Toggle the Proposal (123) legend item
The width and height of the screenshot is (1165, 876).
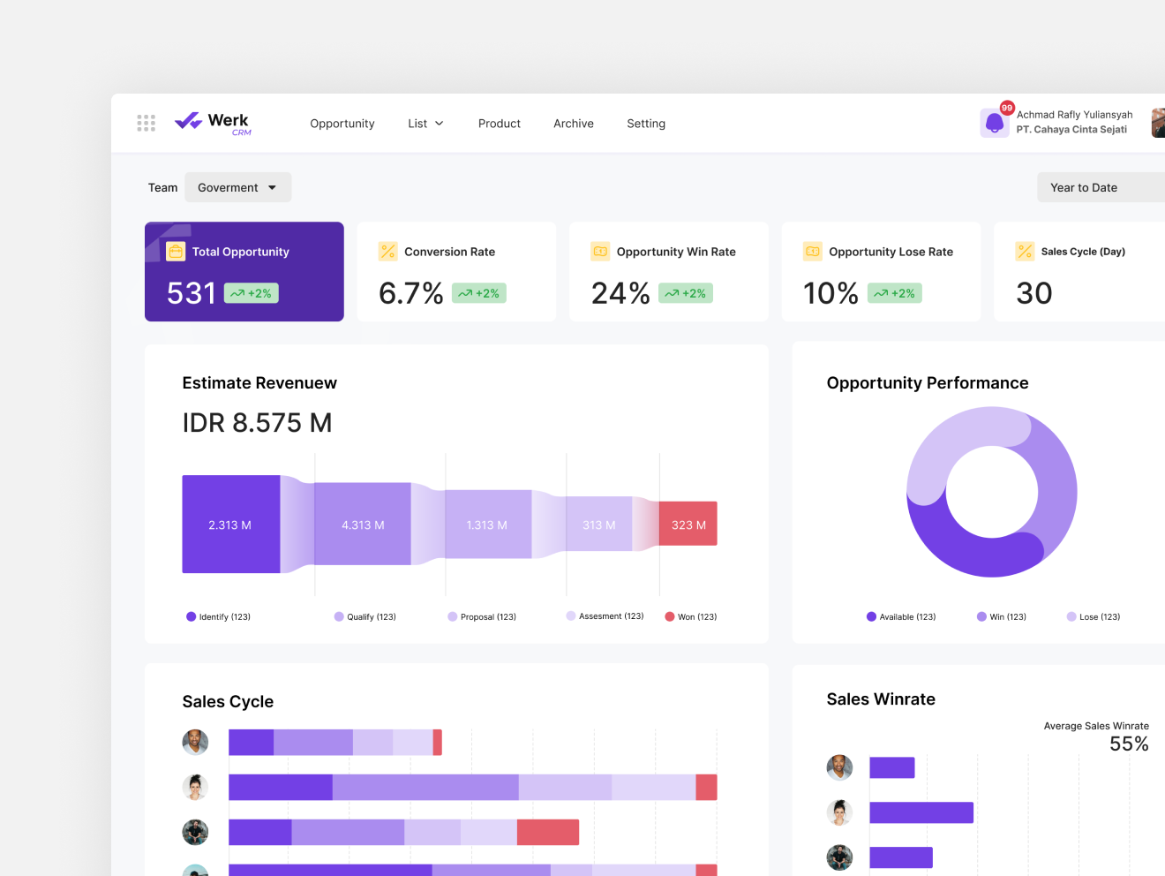point(482,617)
